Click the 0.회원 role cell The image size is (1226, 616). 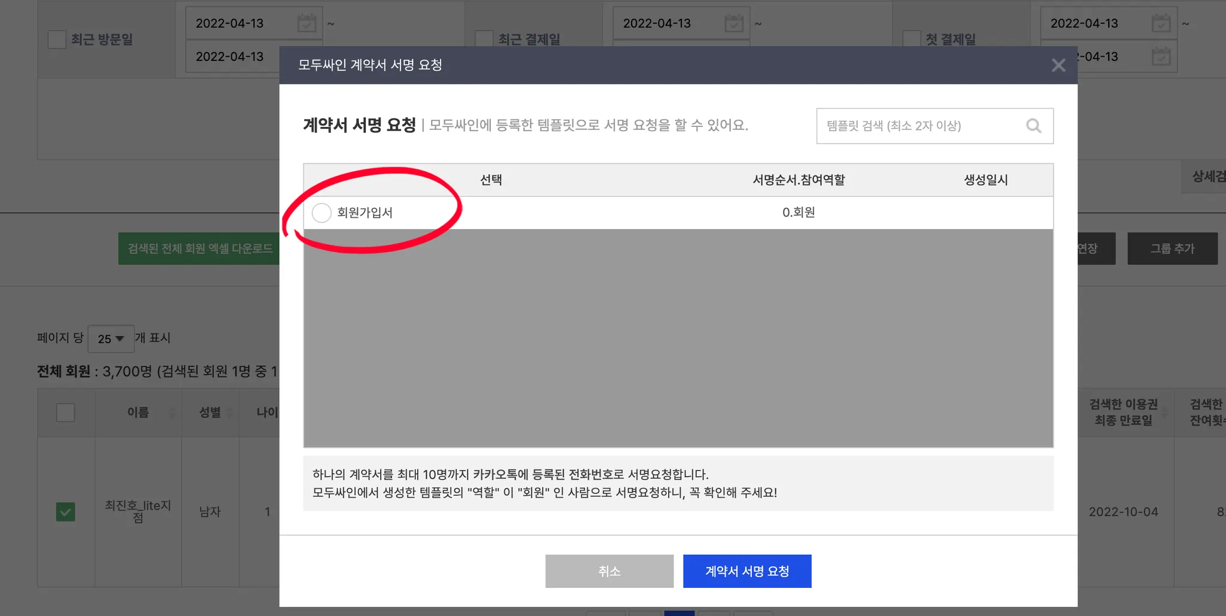[x=799, y=213]
